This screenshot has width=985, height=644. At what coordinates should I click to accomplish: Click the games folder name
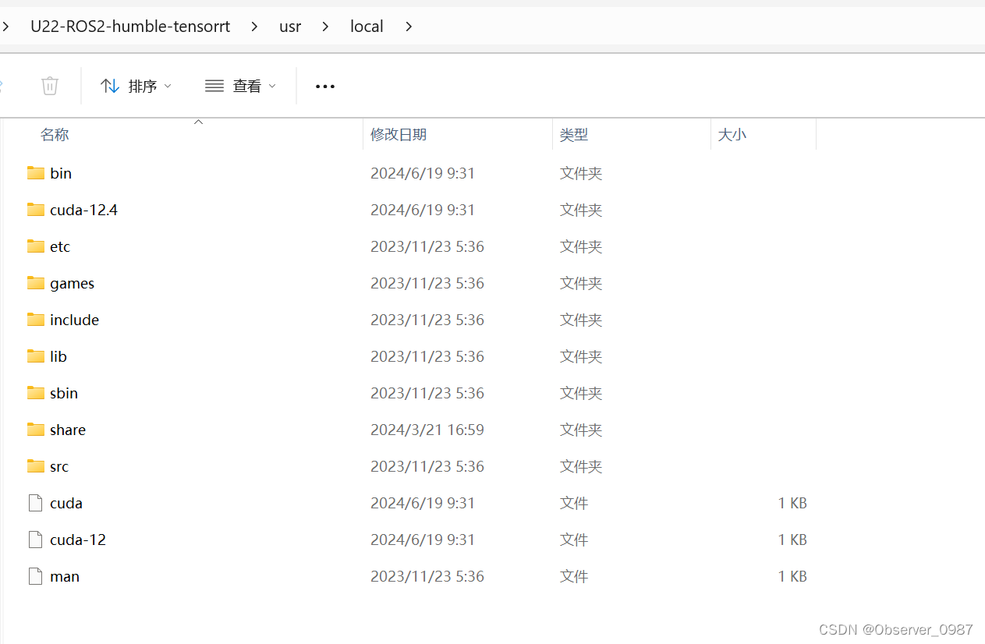pyautogui.click(x=72, y=283)
